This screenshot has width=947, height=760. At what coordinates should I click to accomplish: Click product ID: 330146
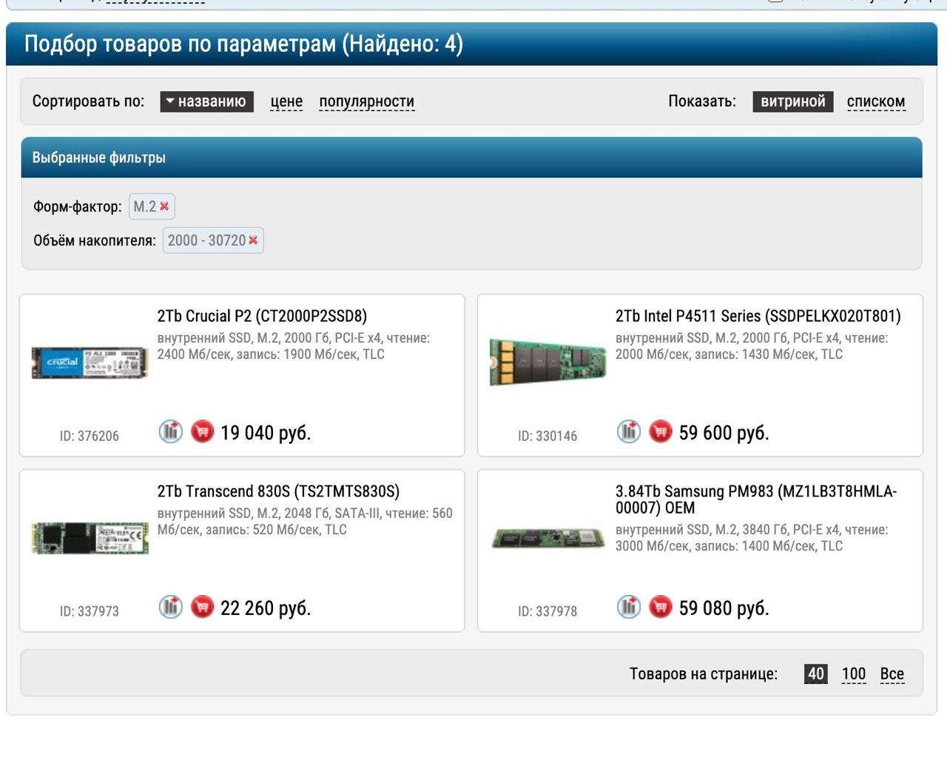[x=547, y=436]
